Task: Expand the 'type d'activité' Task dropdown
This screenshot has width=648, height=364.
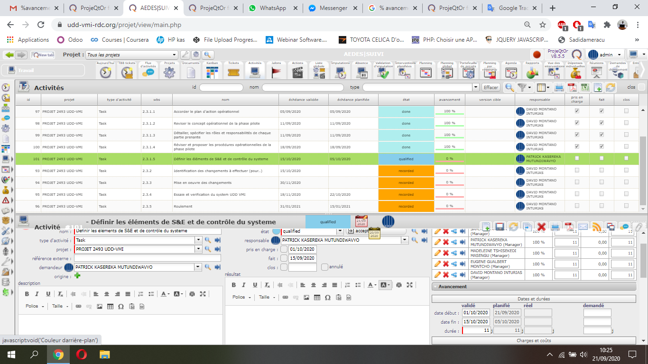Action: click(x=198, y=240)
